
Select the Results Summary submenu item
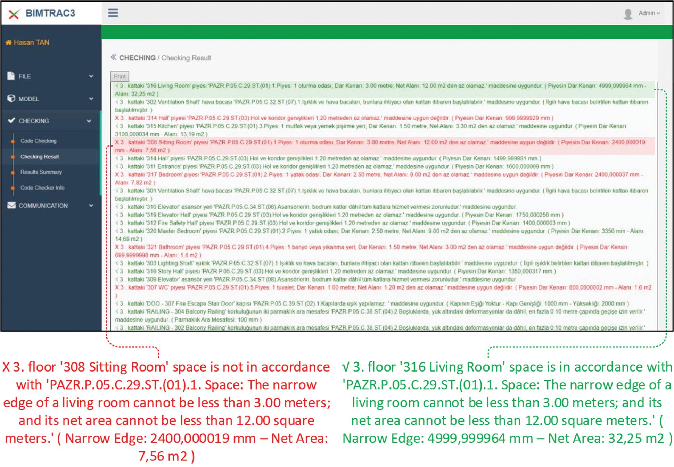tap(41, 172)
